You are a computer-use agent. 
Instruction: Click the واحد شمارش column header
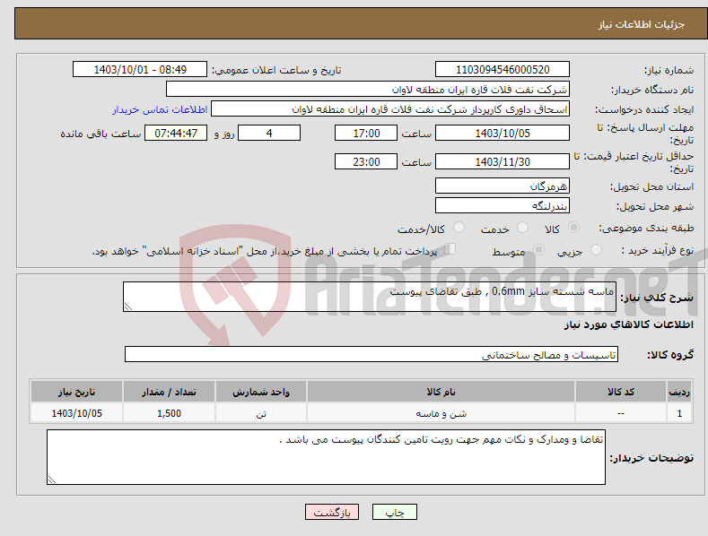coord(261,392)
